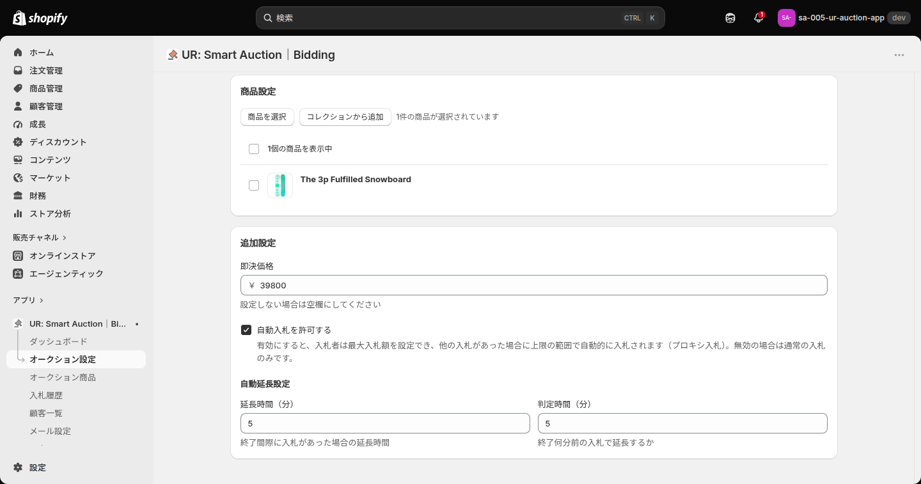Open メール設定 menu item
Viewport: 921px width, 484px height.
[50, 431]
